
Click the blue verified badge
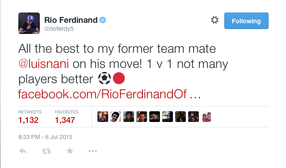coord(103,20)
